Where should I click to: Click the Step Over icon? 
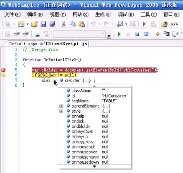[175, 34]
